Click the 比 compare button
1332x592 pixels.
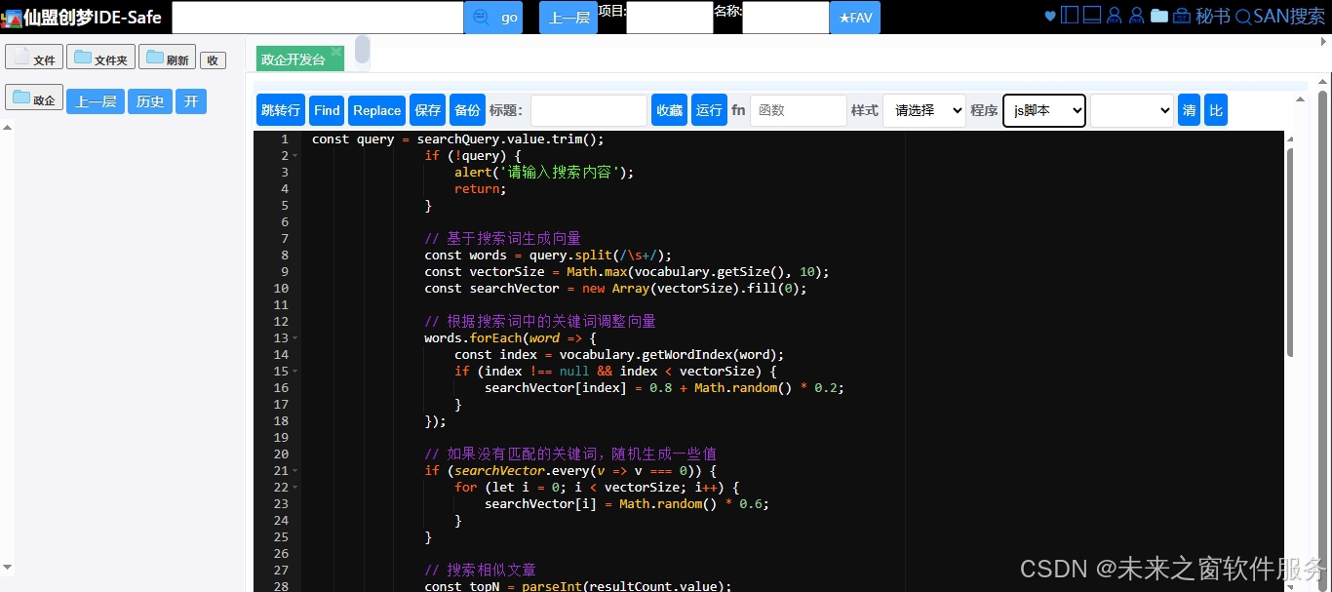pyautogui.click(x=1216, y=110)
